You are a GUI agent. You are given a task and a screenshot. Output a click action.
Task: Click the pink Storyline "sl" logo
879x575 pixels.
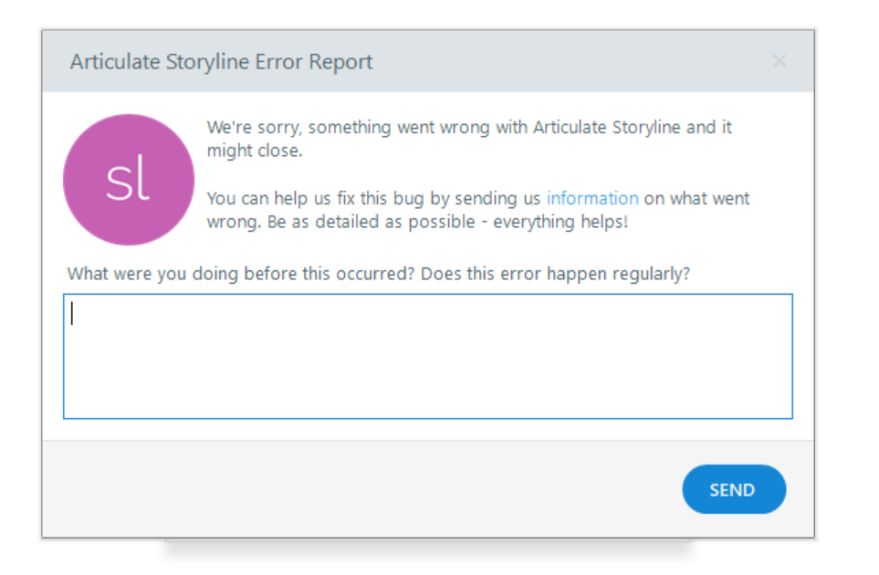pos(128,180)
